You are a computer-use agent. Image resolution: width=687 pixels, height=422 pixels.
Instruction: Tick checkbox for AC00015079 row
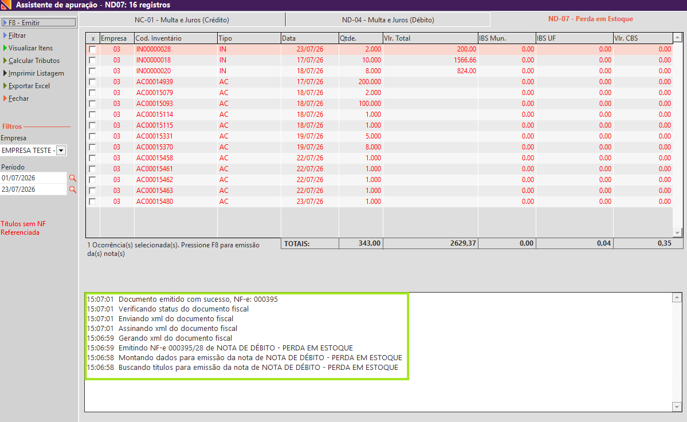(x=92, y=93)
